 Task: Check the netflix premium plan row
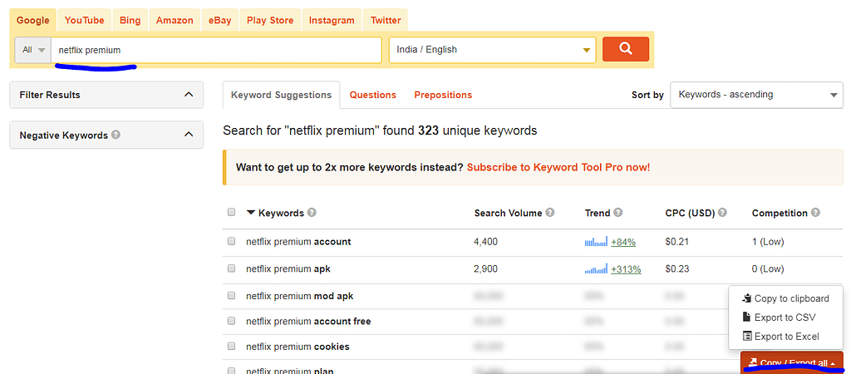point(232,371)
